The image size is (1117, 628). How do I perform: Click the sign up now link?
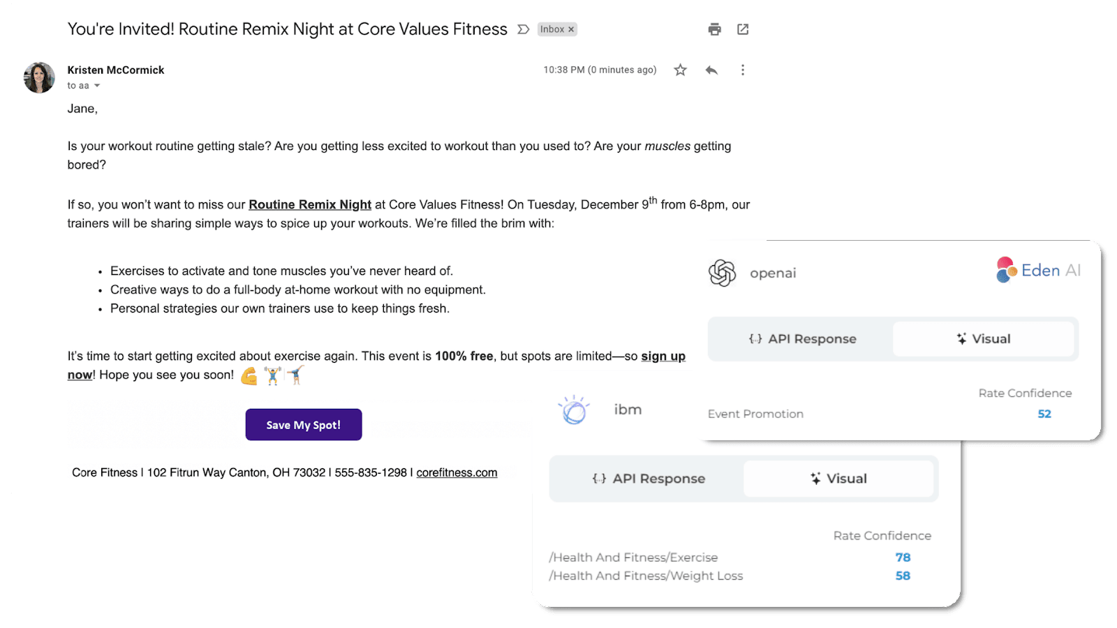pyautogui.click(x=663, y=357)
